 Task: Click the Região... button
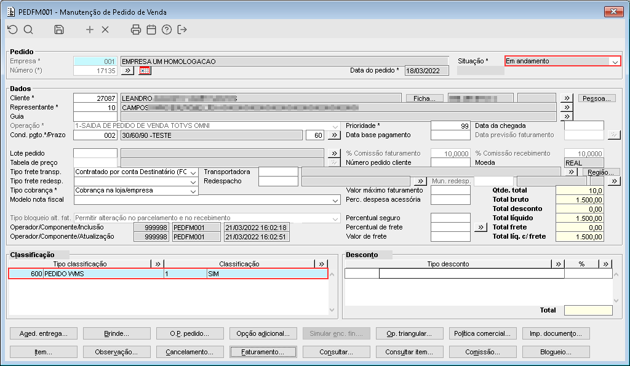(600, 172)
